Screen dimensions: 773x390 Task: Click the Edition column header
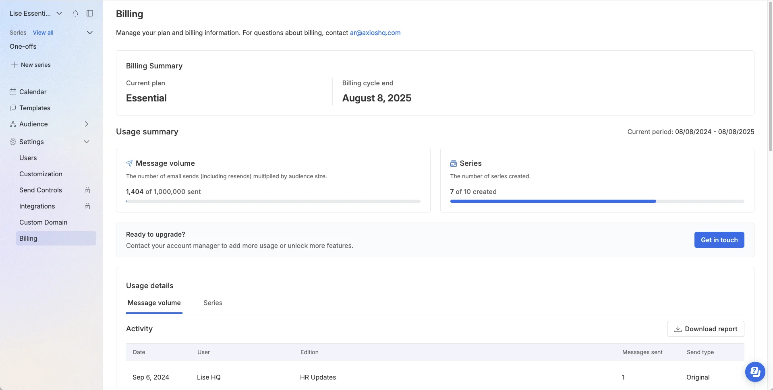(x=309, y=352)
